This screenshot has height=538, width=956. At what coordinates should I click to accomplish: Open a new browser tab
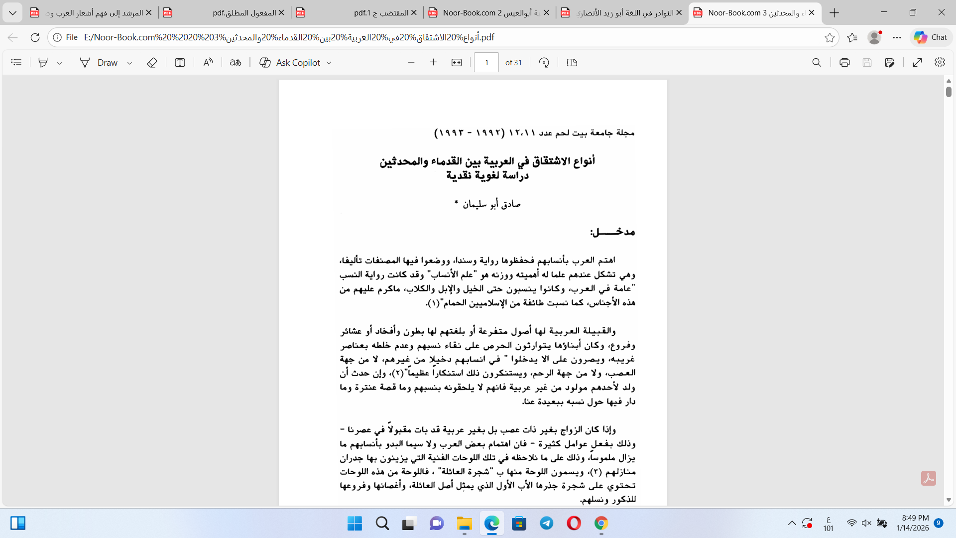click(835, 13)
